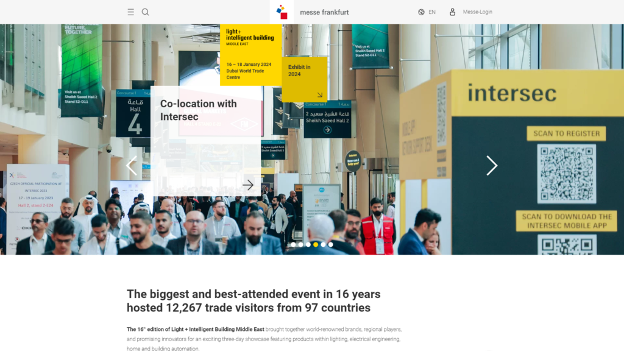624x351 pixels.
Task: Click the Exhibit in 2024 arrow icon
Action: point(319,94)
